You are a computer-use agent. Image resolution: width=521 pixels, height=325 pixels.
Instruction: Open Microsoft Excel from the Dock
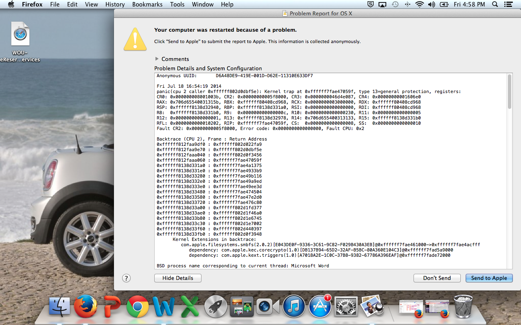[x=190, y=307]
